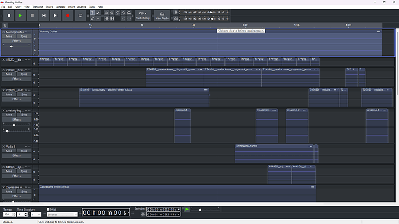Toggle the Loop button in transport toolbar
The width and height of the screenshot is (399, 224).
pyautogui.click(x=80, y=16)
